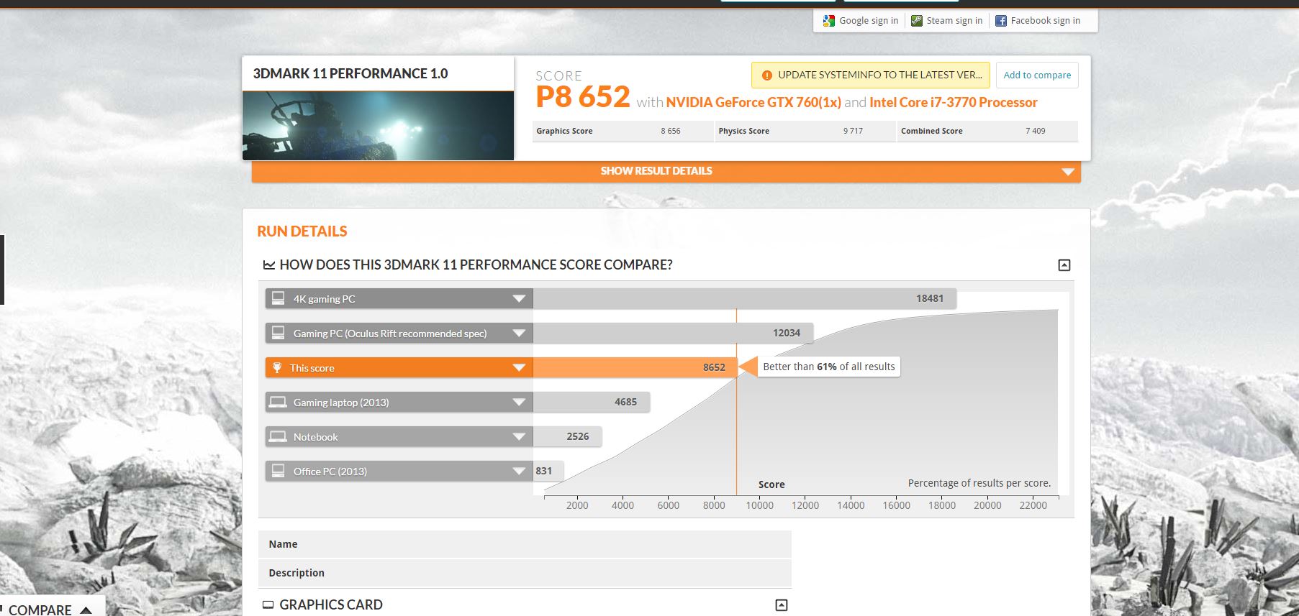Click the Graphics Score label

[564, 131]
